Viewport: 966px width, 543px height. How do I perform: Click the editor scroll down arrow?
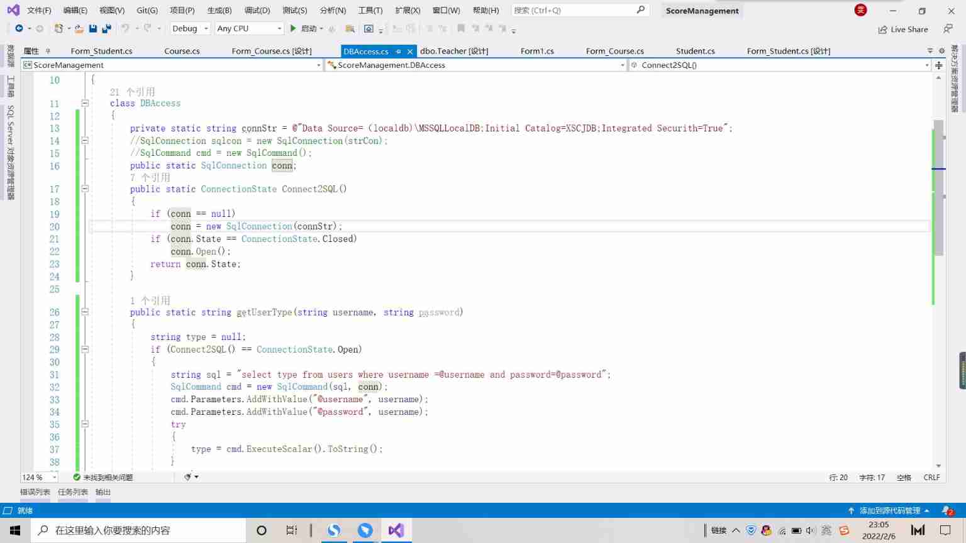(939, 466)
